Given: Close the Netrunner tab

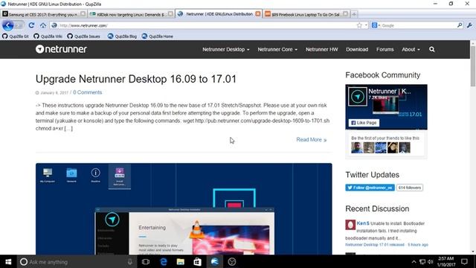Looking at the screenshot, I should click(258, 14).
